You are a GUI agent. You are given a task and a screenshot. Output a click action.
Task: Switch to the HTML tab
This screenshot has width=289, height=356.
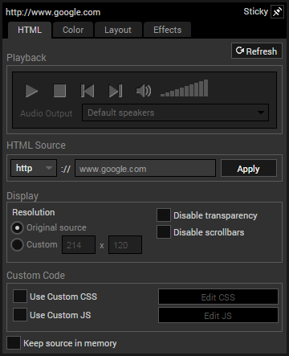pos(30,30)
